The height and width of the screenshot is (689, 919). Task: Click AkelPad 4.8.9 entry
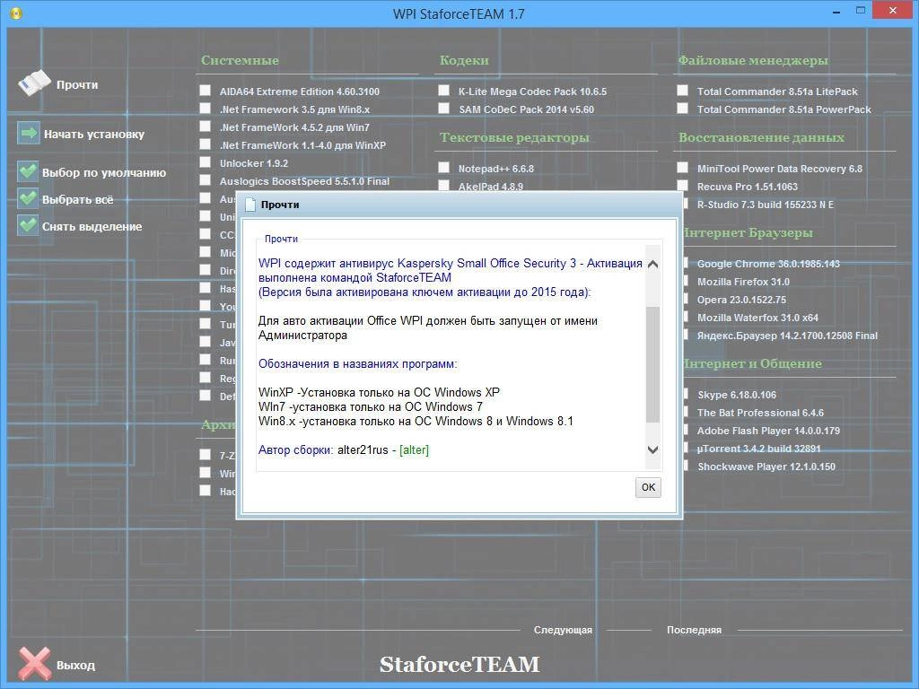[x=491, y=187]
